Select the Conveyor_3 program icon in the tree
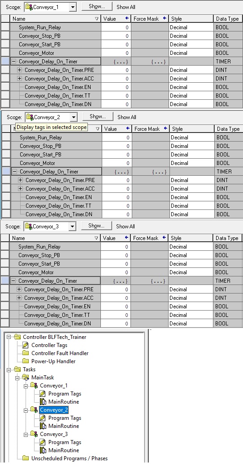Viewport: 243px width, 467px height. (34, 434)
